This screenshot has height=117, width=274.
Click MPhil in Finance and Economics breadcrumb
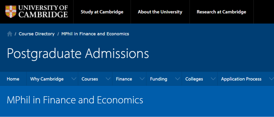(95, 34)
